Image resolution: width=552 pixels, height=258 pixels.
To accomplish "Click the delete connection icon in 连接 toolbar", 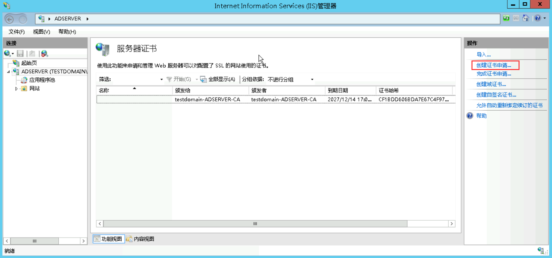I will [x=44, y=54].
